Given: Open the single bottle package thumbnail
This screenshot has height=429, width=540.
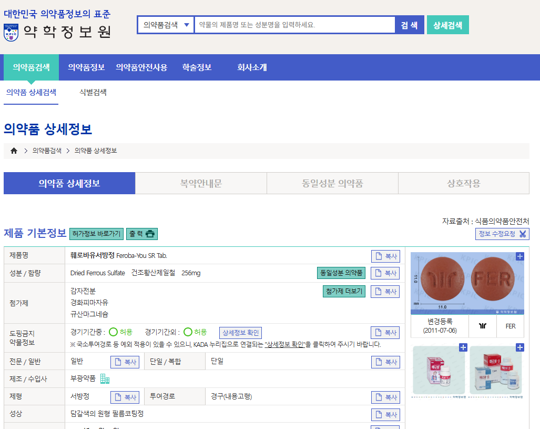Looking at the screenshot, I should (439, 371).
